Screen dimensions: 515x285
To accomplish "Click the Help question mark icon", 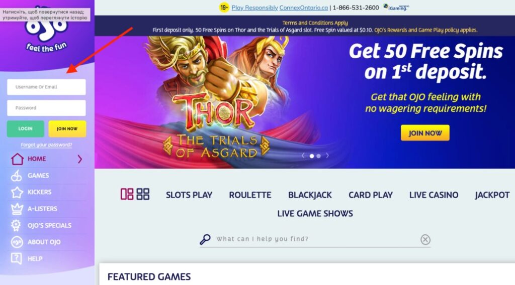I will tap(17, 258).
